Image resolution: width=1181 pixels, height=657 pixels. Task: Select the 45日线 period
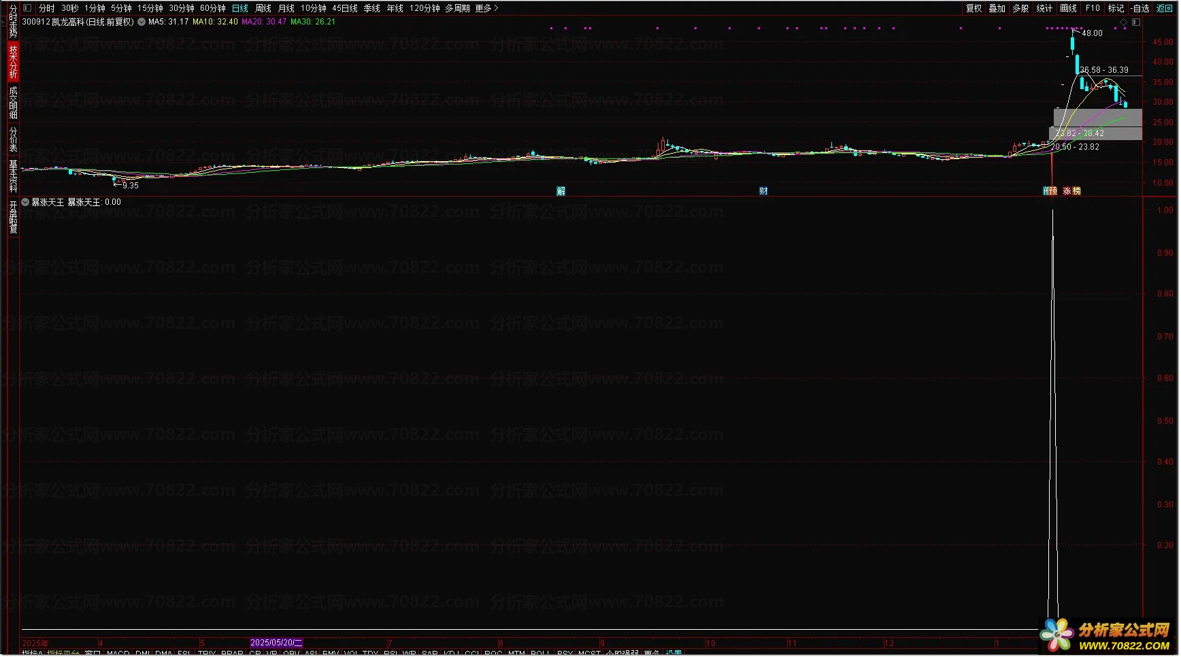345,8
